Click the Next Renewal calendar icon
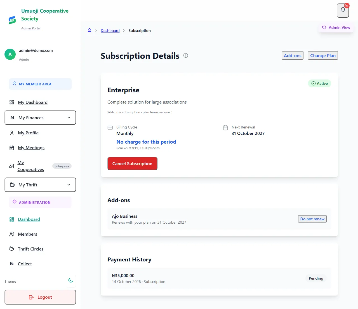 pos(225,128)
